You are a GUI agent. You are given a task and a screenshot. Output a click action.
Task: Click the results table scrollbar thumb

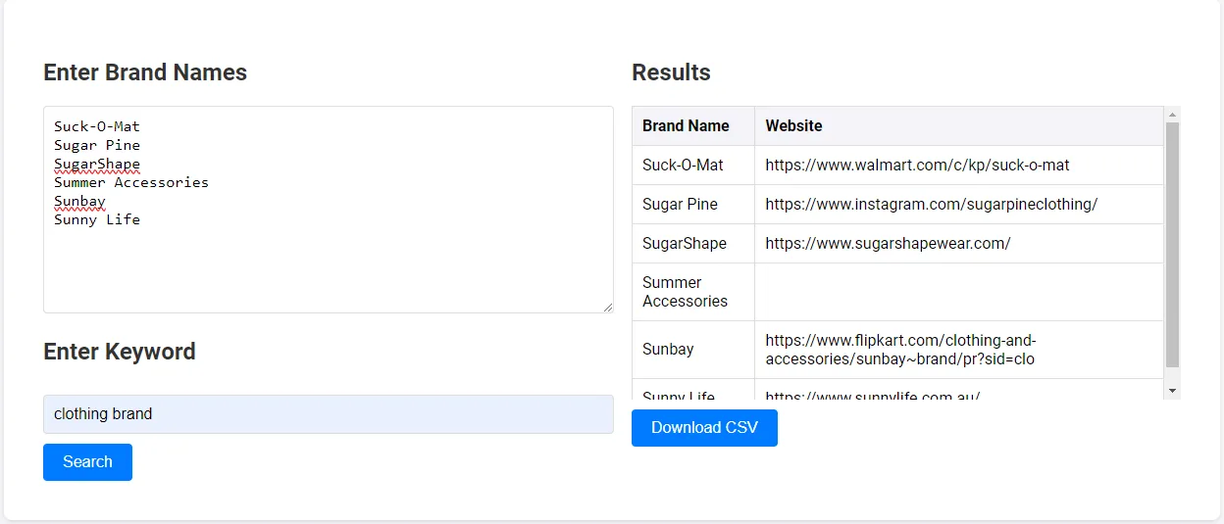coord(1172,245)
